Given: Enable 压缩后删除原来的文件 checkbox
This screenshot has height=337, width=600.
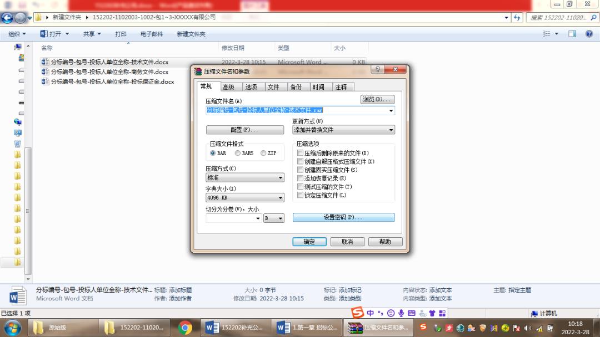Looking at the screenshot, I should coord(301,152).
